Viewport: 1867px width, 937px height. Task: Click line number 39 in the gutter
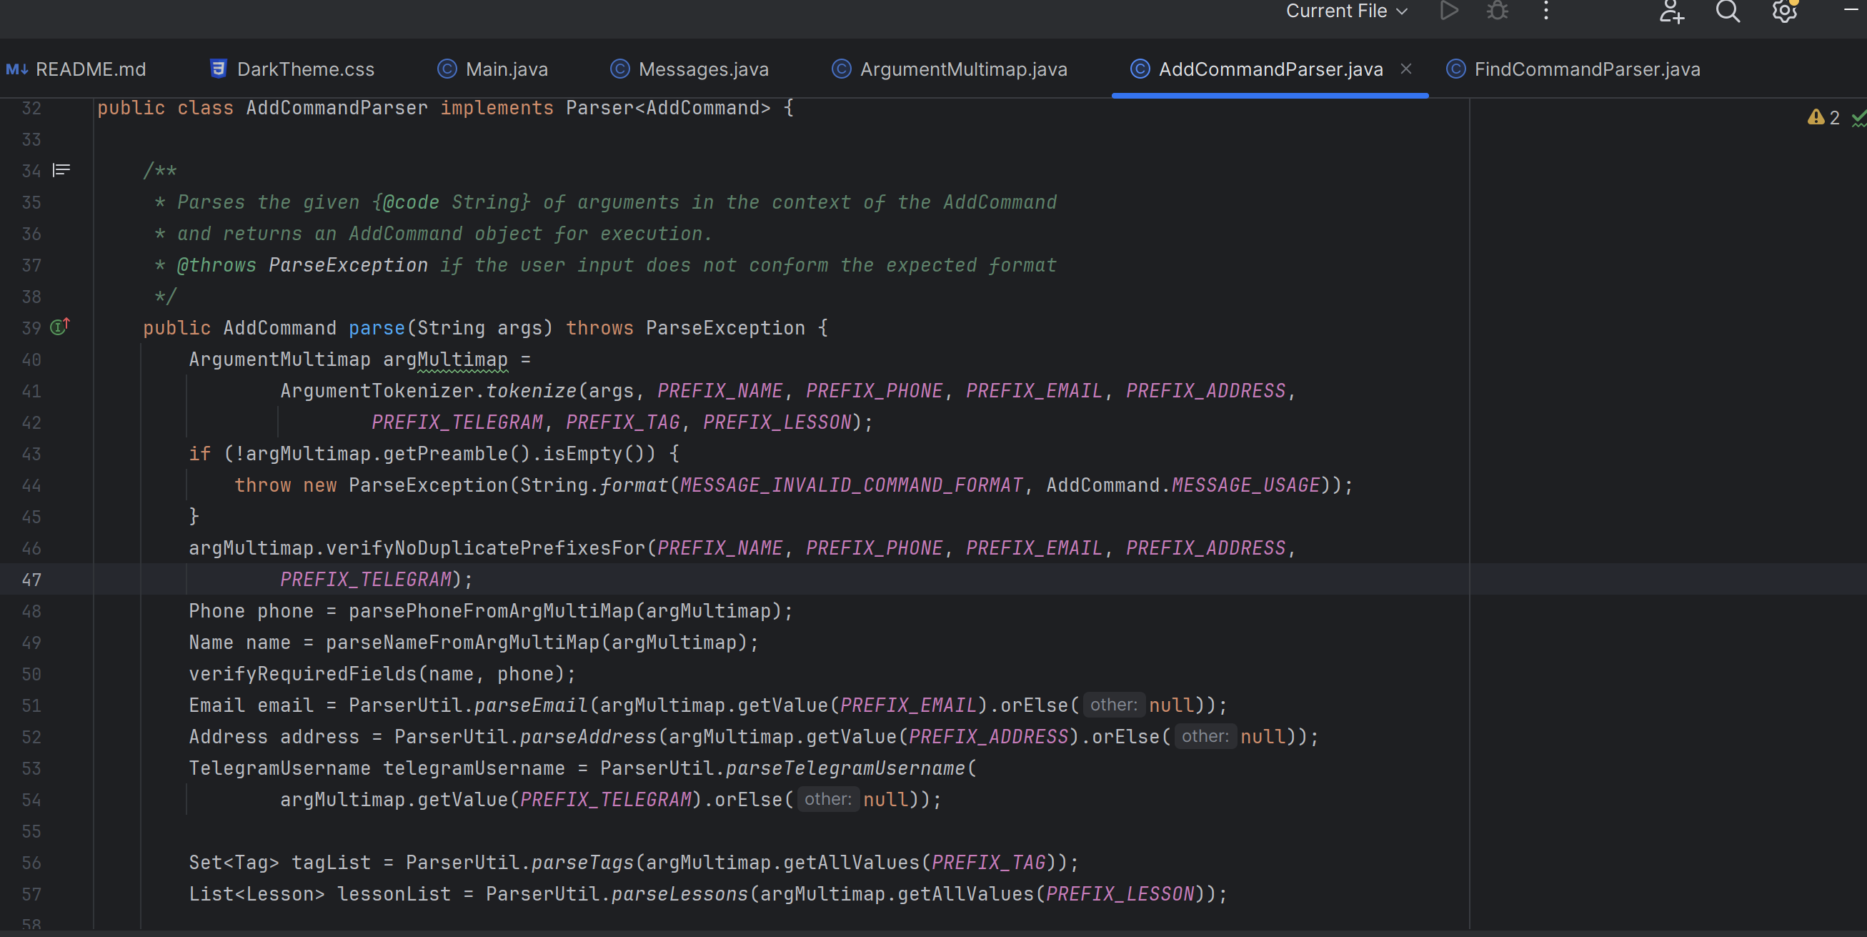click(x=32, y=328)
